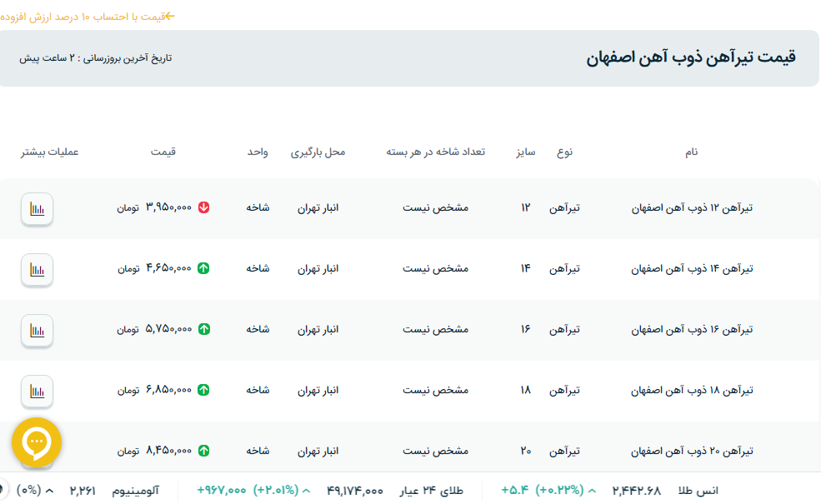Click green up arrow beside ۵,۷۵۰,۰۰۰ price
Image resolution: width=821 pixels, height=504 pixels.
203,329
